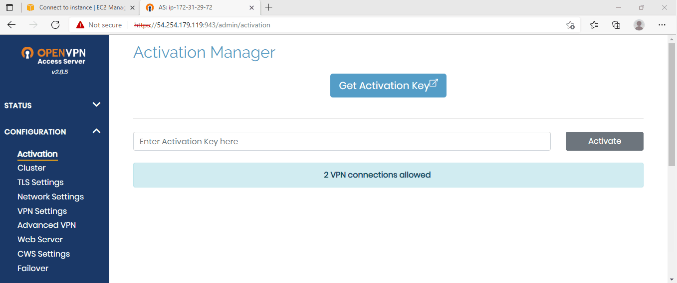Click the Not secure warning triangle icon
This screenshot has height=283, width=677.
point(80,25)
